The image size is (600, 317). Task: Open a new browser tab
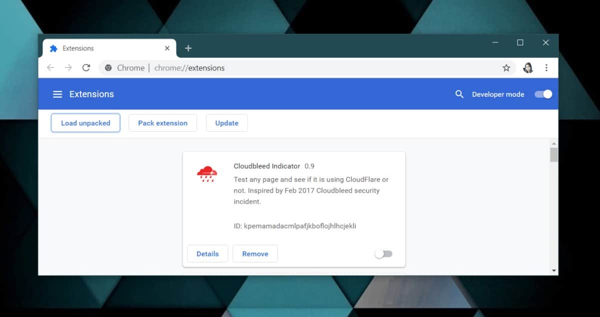[188, 48]
